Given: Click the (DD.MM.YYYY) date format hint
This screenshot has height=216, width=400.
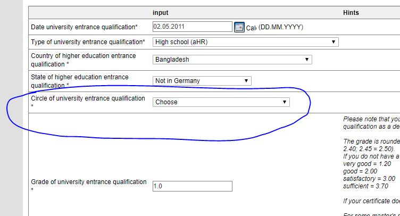Looking at the screenshot, I should pyautogui.click(x=281, y=27).
